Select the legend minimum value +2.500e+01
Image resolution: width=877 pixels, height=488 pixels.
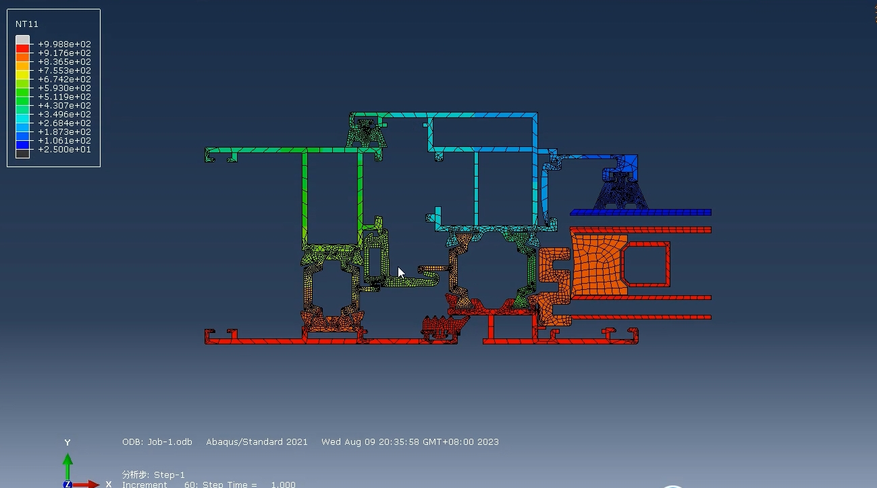point(64,150)
